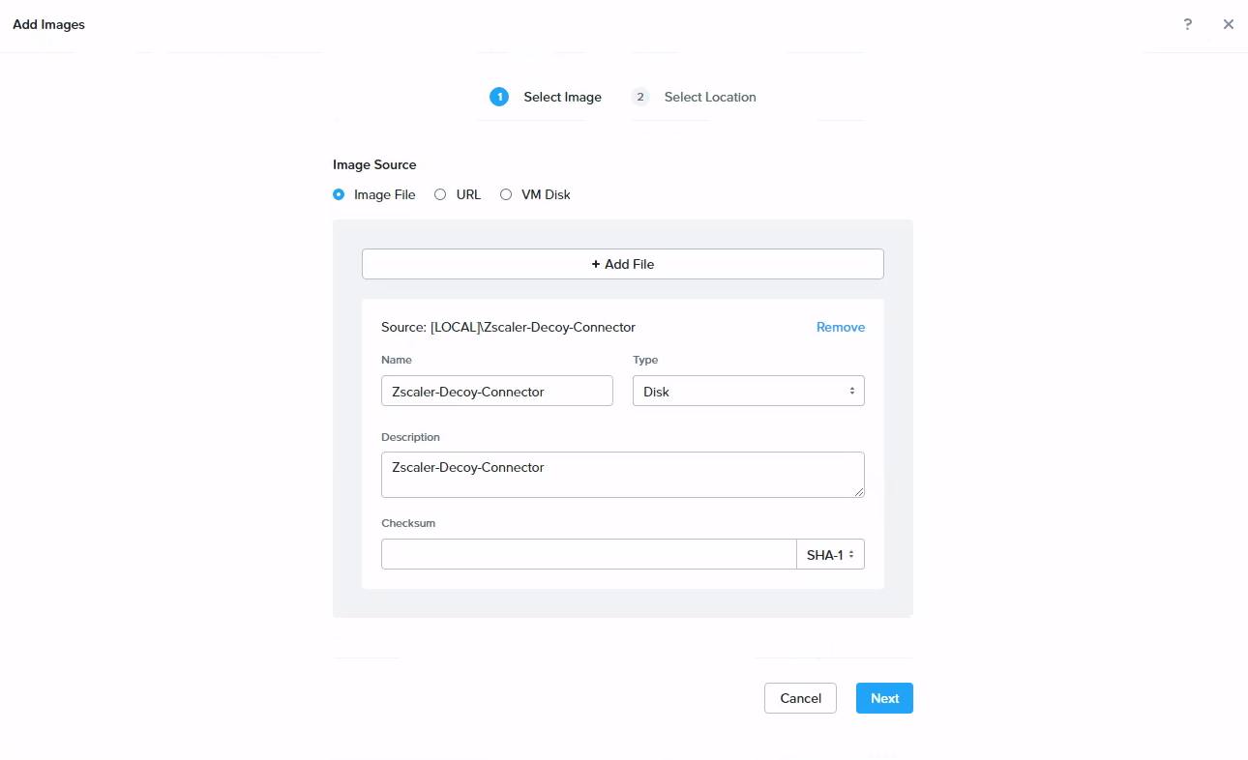The height and width of the screenshot is (760, 1248).
Task: Click the resize handle on Description field
Action: 859,493
